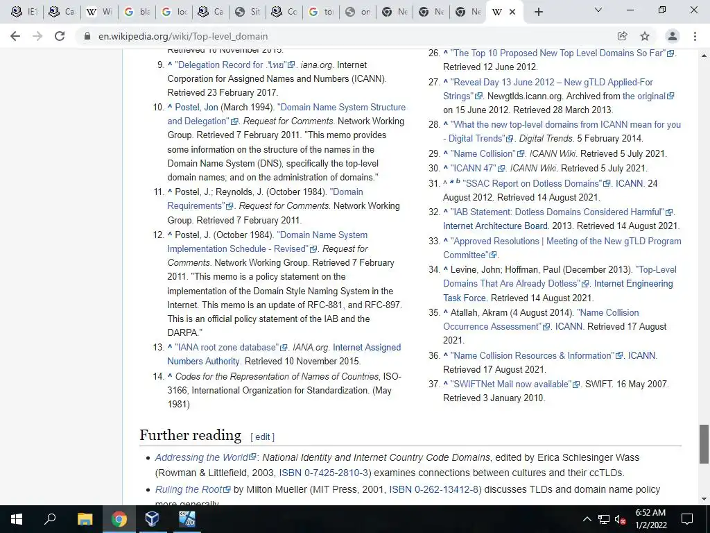Viewport: 710px width, 533px height.
Task: Share this page via share icon
Action: coord(622,36)
